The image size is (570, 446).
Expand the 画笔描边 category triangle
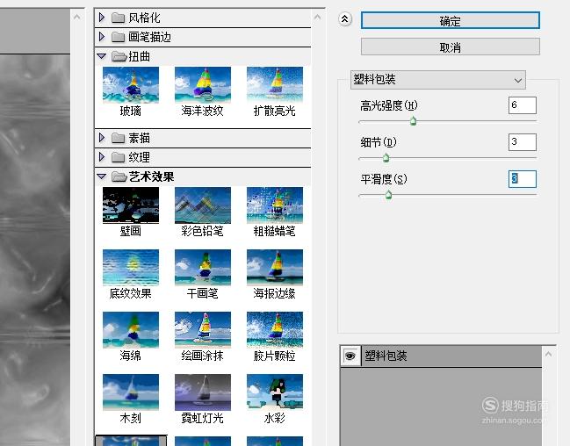click(102, 36)
